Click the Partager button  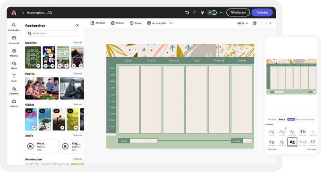tap(262, 12)
